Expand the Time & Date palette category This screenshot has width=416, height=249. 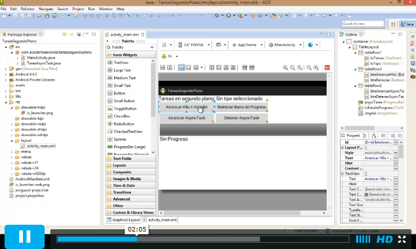pyautogui.click(x=131, y=185)
